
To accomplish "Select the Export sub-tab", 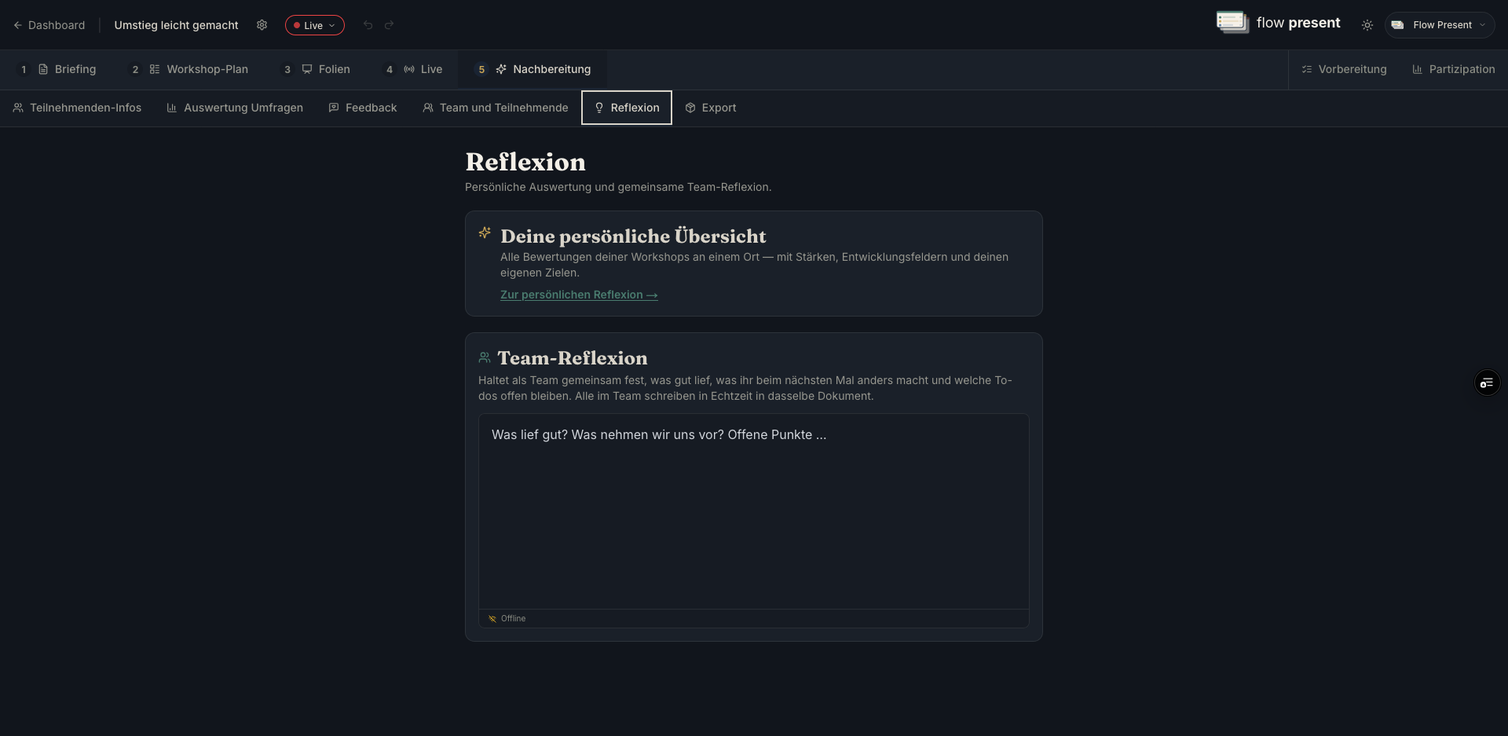I will point(711,108).
